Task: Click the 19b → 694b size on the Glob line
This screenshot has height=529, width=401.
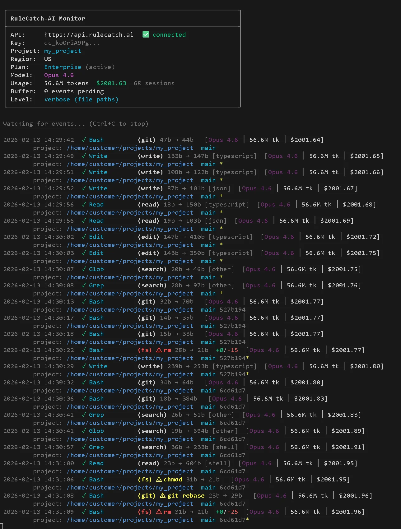Action: click(190, 431)
